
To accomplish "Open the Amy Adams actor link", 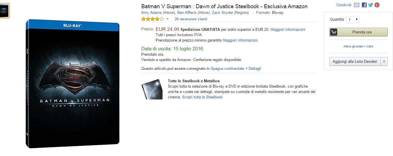I will (151, 13).
